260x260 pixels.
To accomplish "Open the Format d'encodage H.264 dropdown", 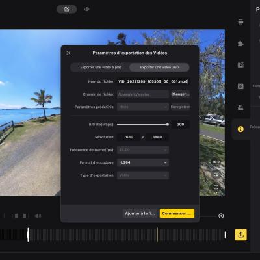I will point(143,162).
